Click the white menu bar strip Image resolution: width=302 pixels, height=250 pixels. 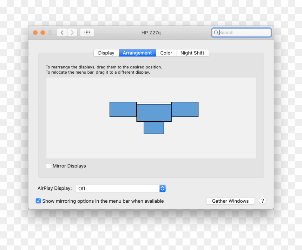(154, 103)
